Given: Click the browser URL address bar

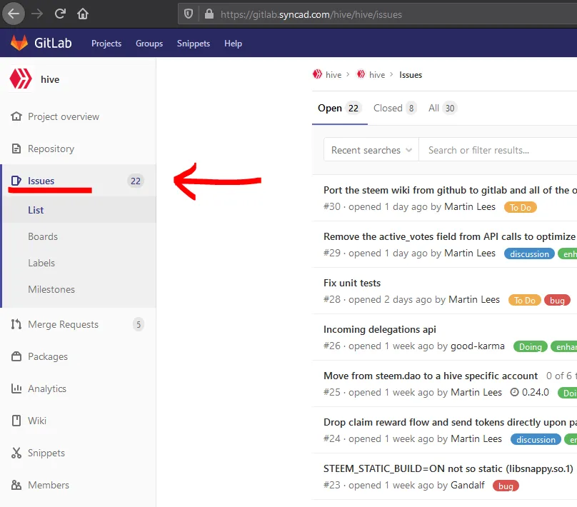Looking at the screenshot, I should click(x=377, y=14).
